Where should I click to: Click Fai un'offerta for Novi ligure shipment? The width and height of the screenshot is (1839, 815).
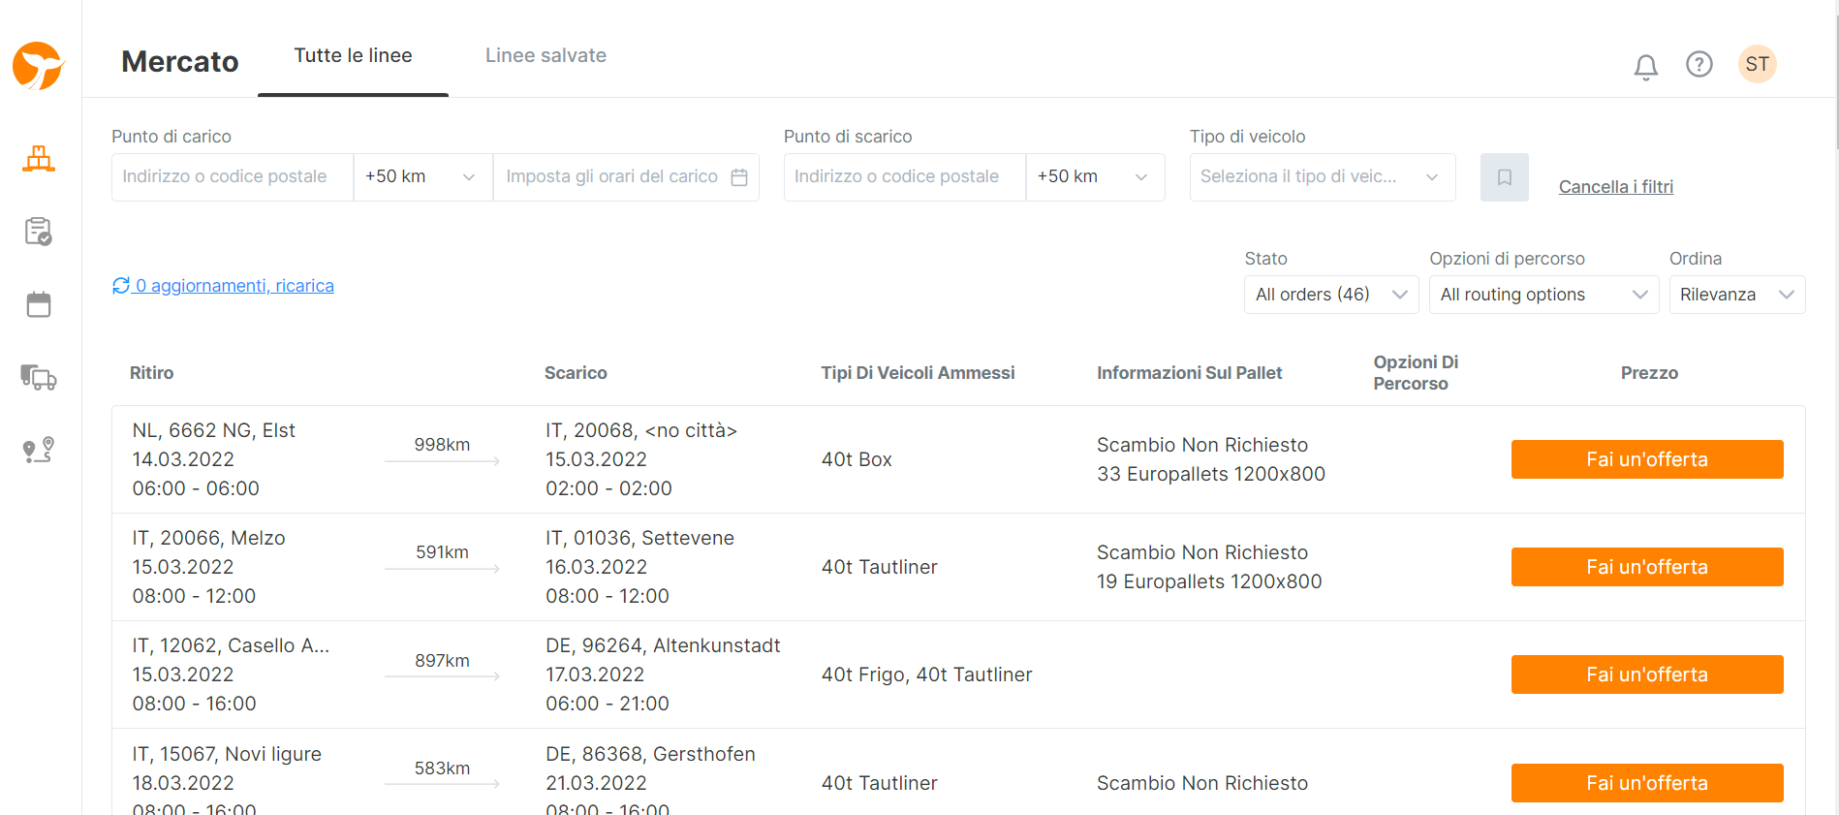(1647, 783)
